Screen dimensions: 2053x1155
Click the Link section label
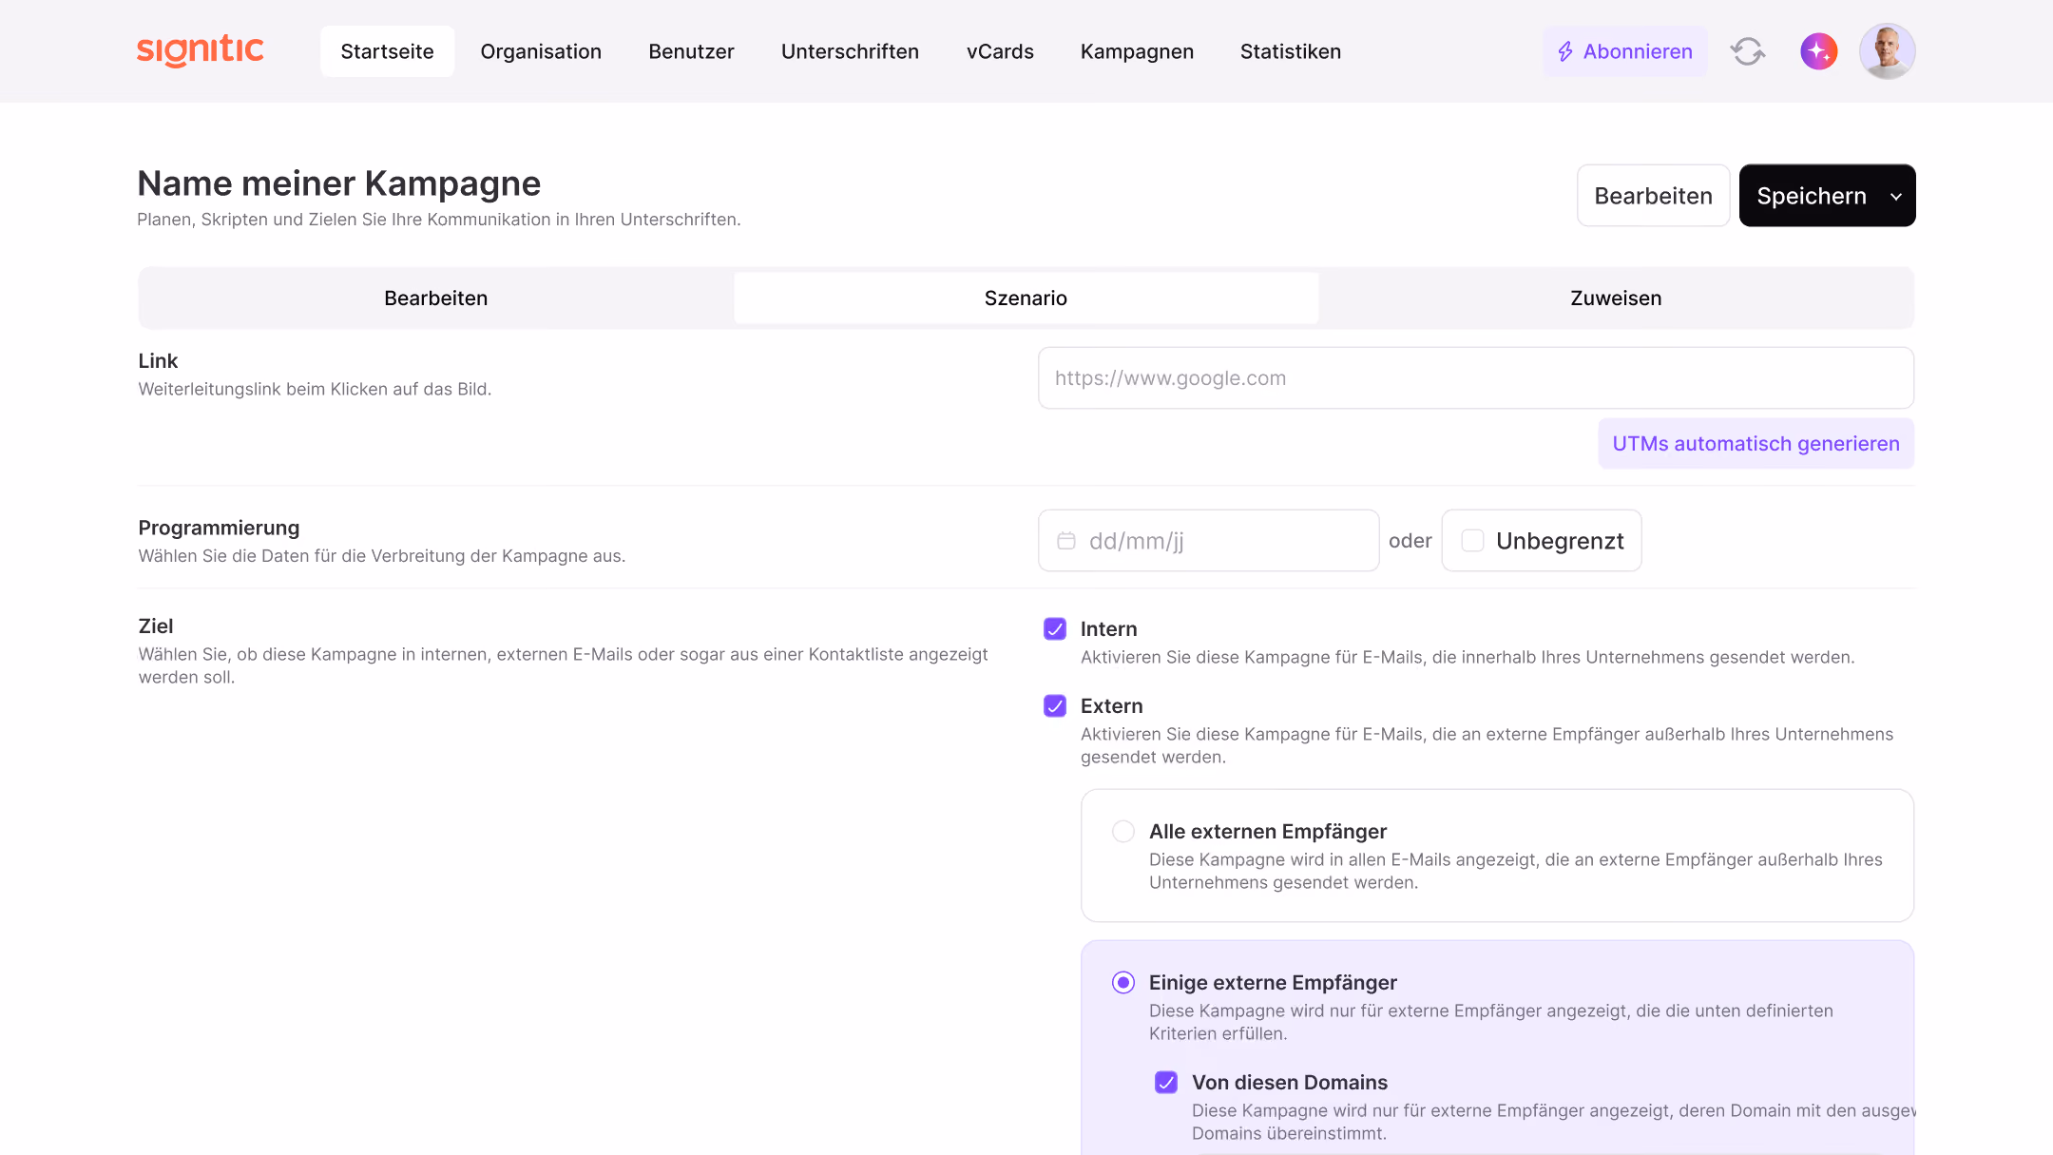pyautogui.click(x=158, y=360)
